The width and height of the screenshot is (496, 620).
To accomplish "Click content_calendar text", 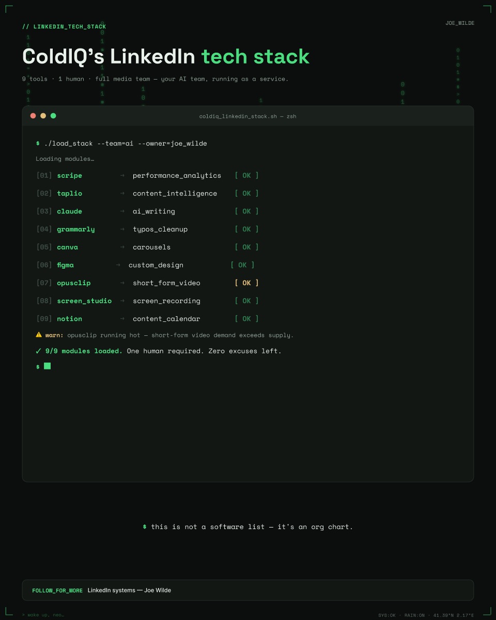I will [x=166, y=319].
